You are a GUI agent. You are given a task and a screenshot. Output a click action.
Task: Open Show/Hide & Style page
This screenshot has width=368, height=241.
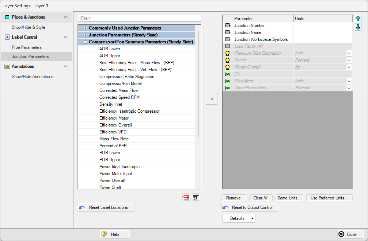pos(29,27)
